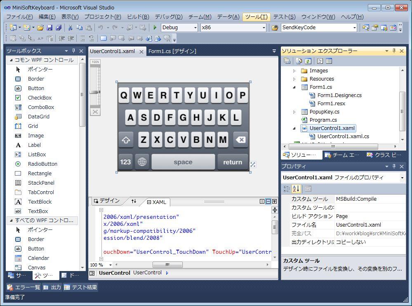Viewport: 412px width, 306px height.
Task: Click the Save All toolbar icon
Action: coord(58,28)
